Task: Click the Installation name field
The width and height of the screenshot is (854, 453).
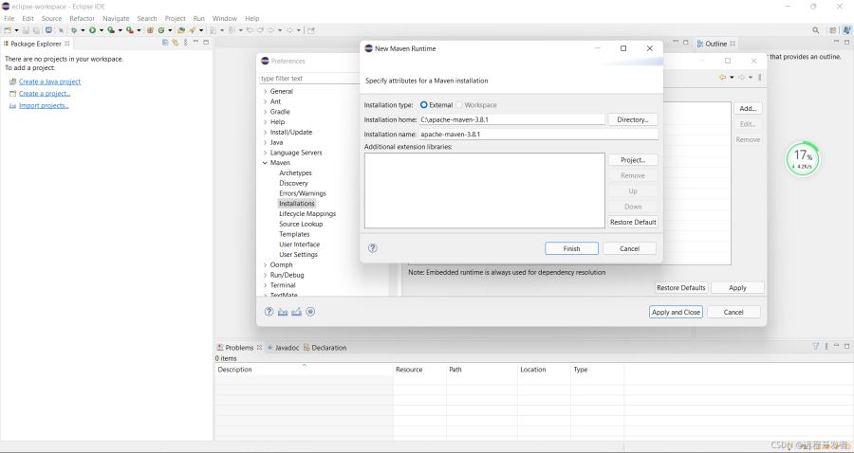Action: (x=538, y=135)
